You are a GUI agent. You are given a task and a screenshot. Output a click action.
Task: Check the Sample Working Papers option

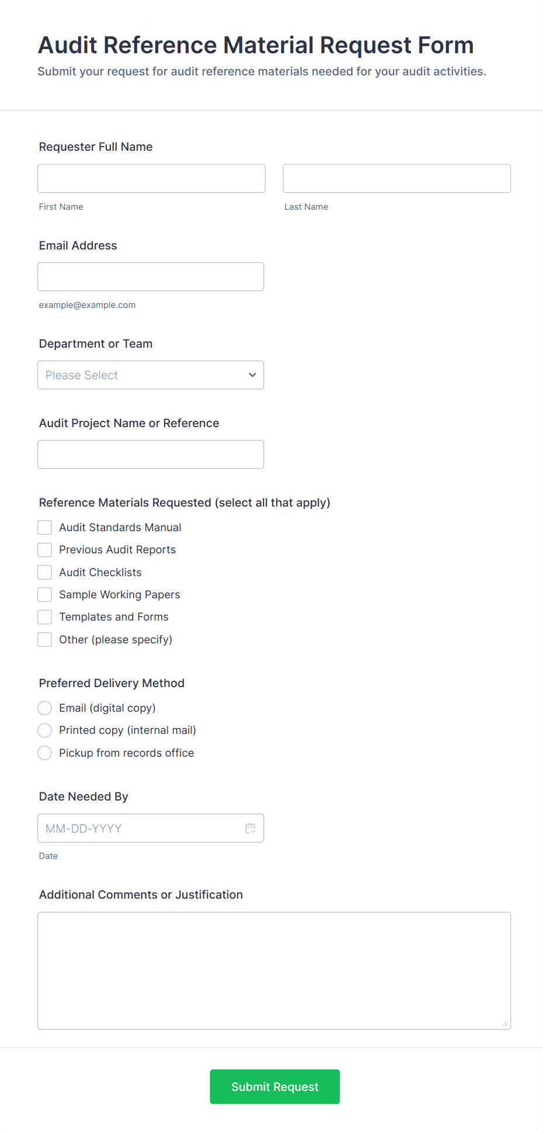point(44,594)
